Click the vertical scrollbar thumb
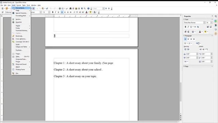Image resolution: width=218 pixels, height=123 pixels. pos(181,92)
